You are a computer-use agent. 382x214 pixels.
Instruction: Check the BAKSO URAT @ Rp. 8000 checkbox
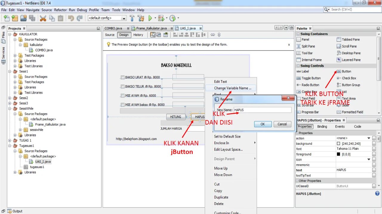[123, 77]
